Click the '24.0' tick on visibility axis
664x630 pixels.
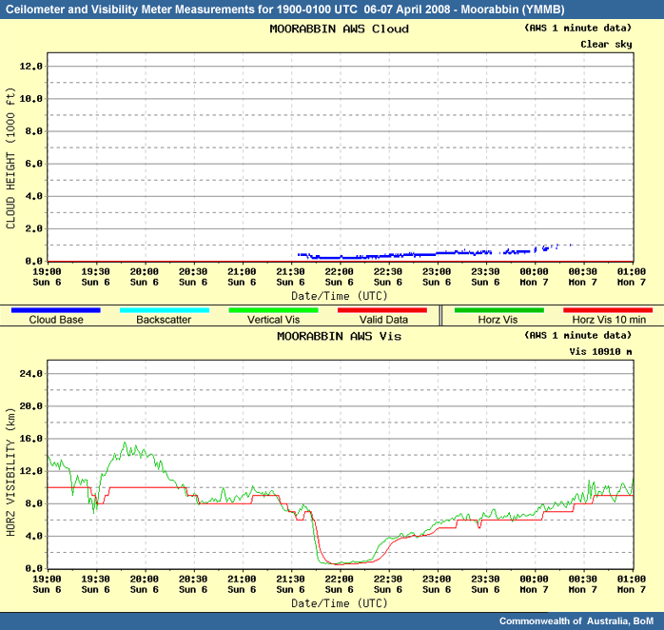click(x=30, y=374)
